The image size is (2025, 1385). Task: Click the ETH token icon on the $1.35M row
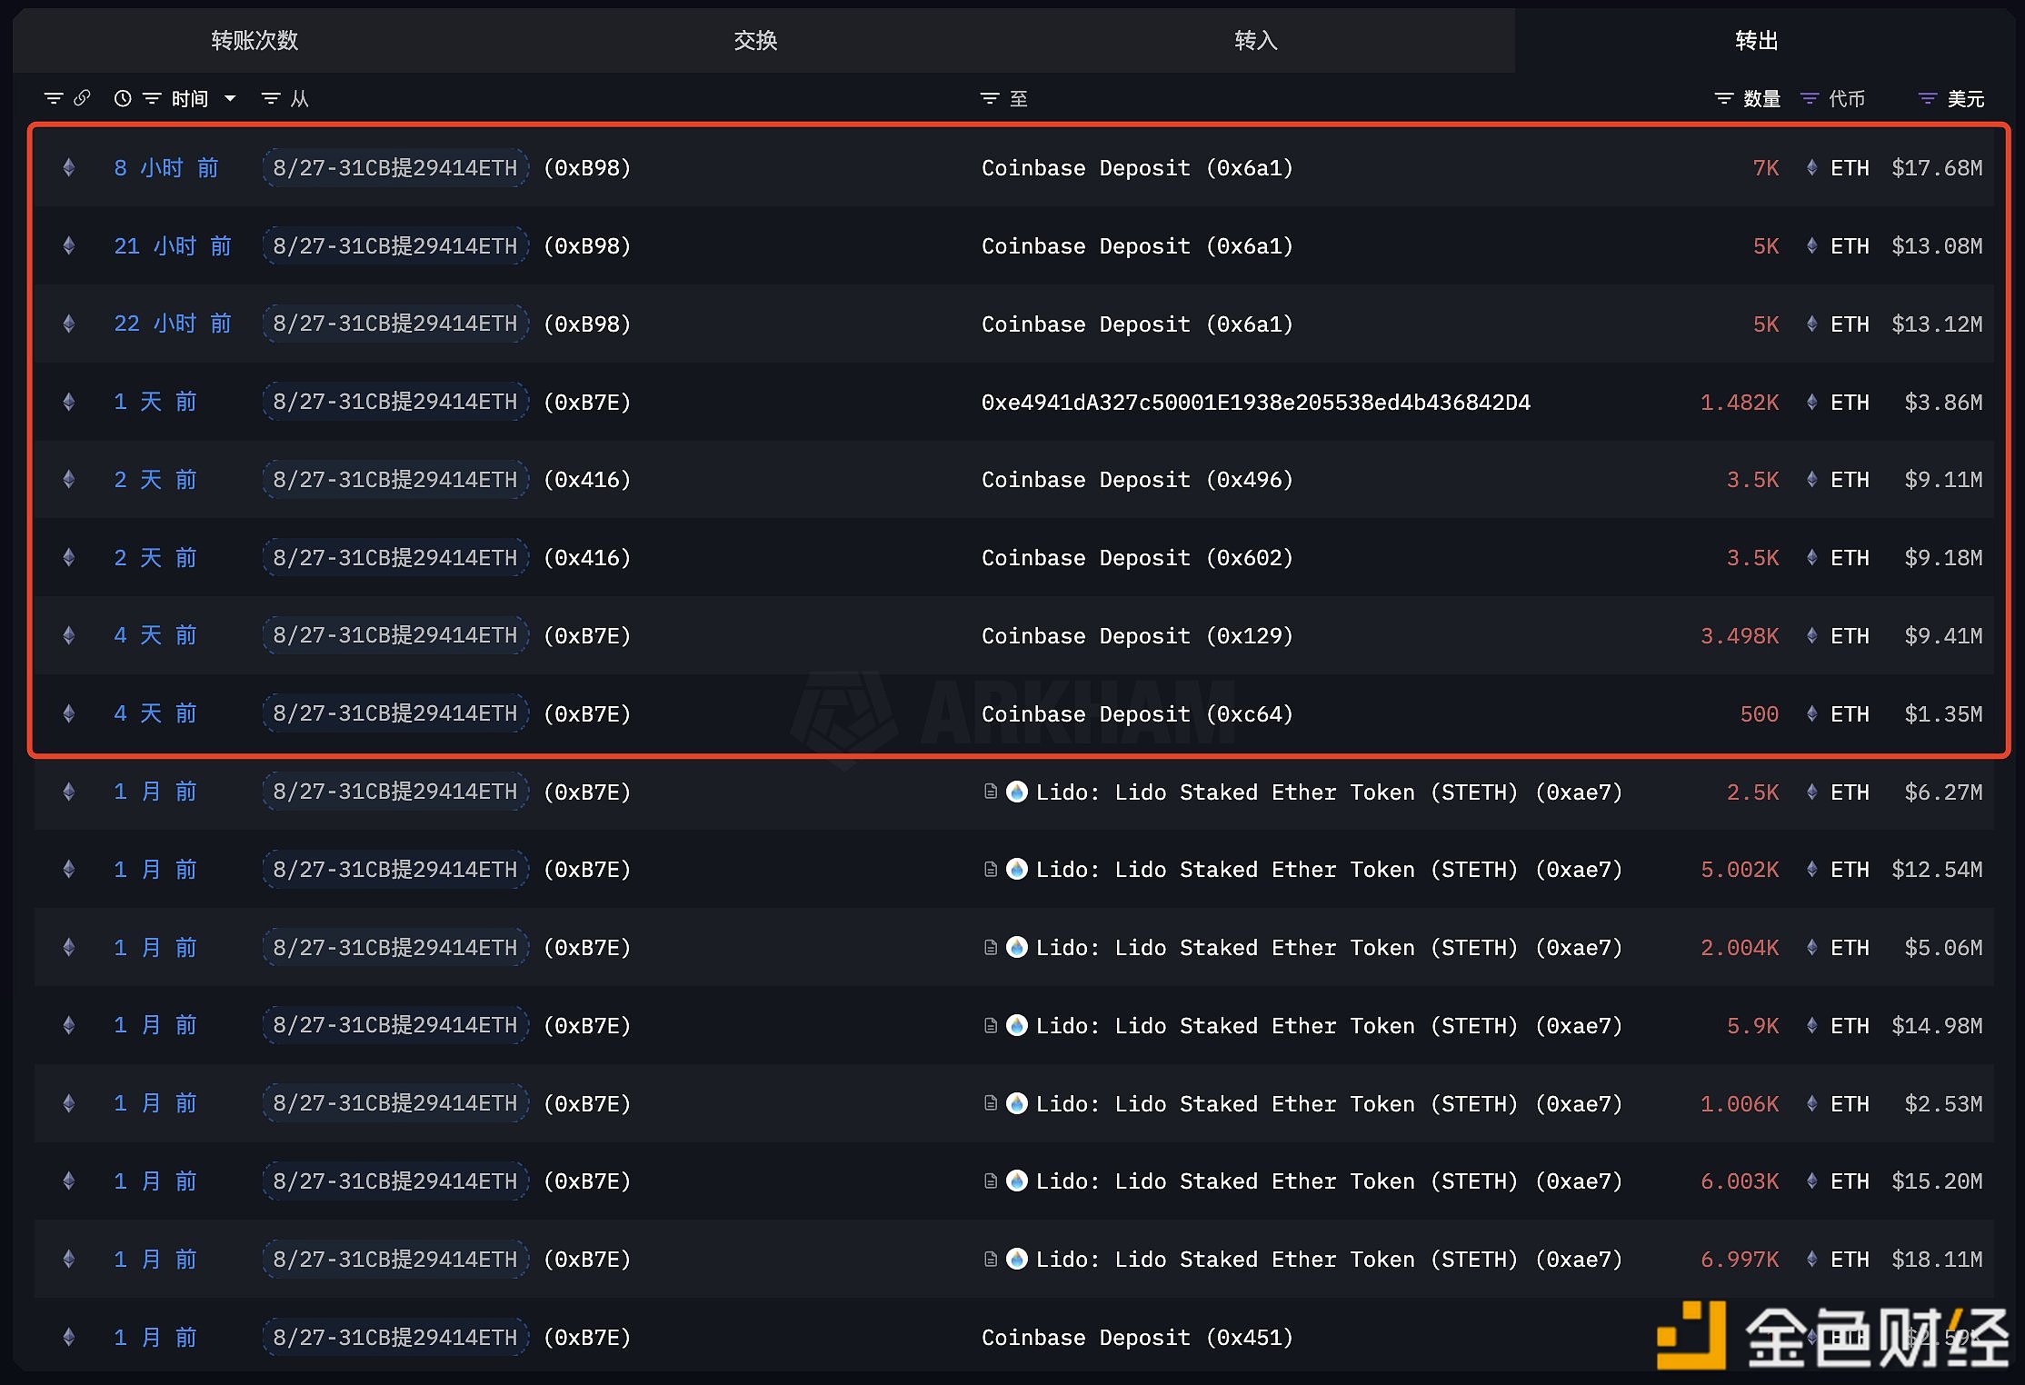click(1811, 714)
